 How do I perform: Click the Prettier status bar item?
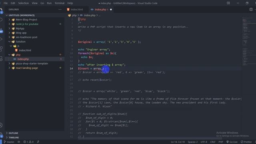point(246,142)
